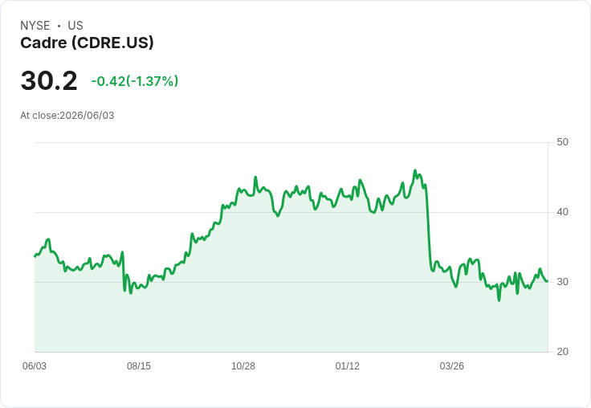591x408 pixels.
Task: Click the 20 y-axis price label
Action: 562,352
